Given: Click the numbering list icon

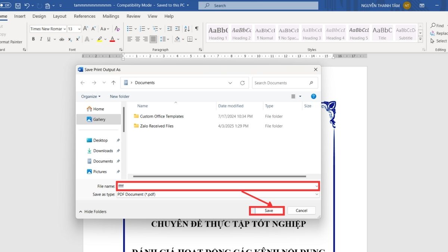Looking at the screenshot, I should point(143,29).
